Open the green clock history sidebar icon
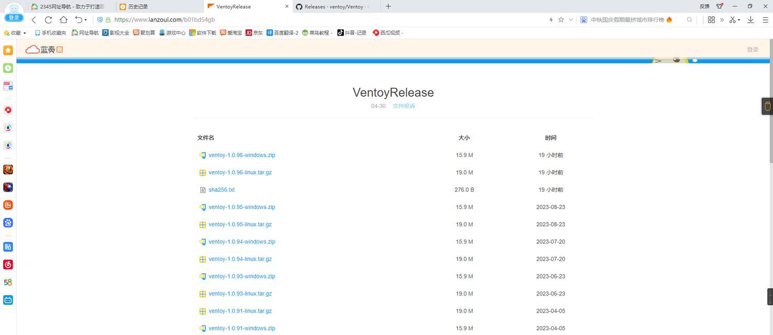Screen dimensions: 773x335 coord(8,68)
